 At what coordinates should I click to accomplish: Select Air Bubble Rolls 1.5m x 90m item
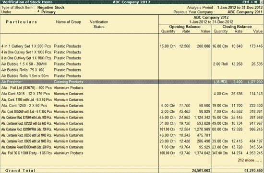(x=25, y=76)
